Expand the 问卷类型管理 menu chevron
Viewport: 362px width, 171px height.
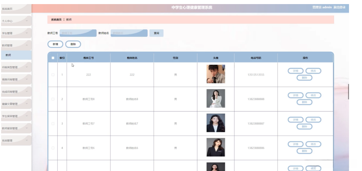point(26,67)
